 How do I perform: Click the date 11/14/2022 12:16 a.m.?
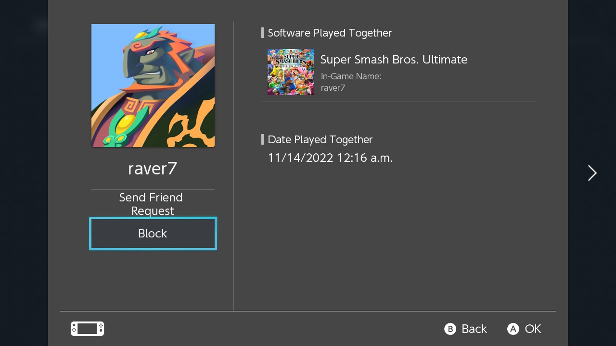330,158
